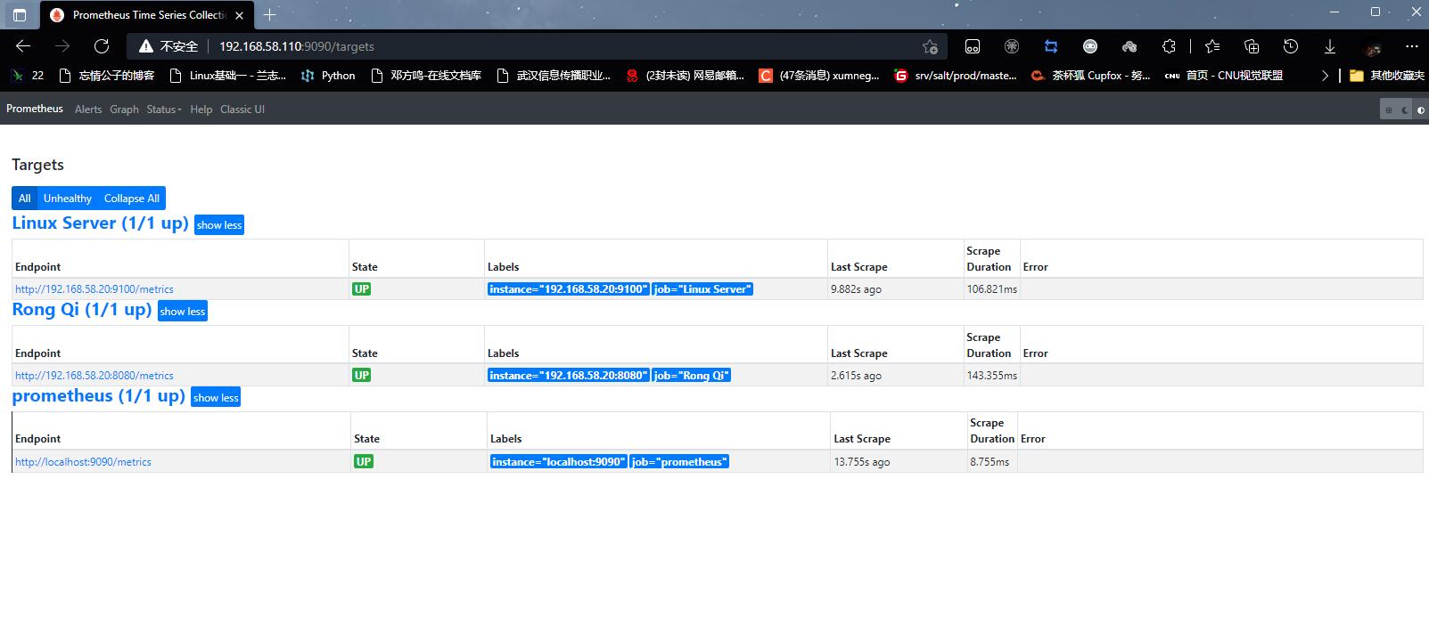Click the round robot face extension icon
The image size is (1429, 625).
coord(1090,46)
